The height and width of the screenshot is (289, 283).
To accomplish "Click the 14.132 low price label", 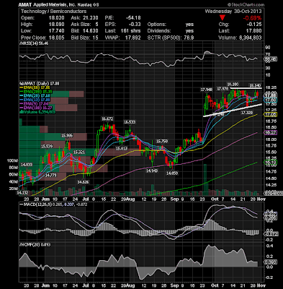I will pyautogui.click(x=22, y=193).
